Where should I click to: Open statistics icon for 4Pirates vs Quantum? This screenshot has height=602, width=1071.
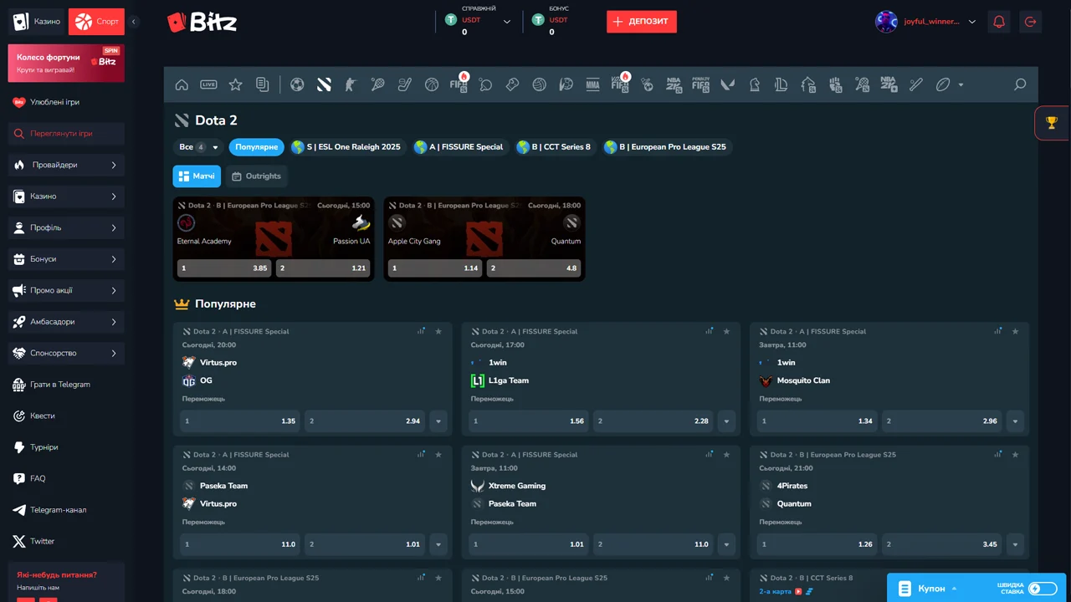[998, 455]
